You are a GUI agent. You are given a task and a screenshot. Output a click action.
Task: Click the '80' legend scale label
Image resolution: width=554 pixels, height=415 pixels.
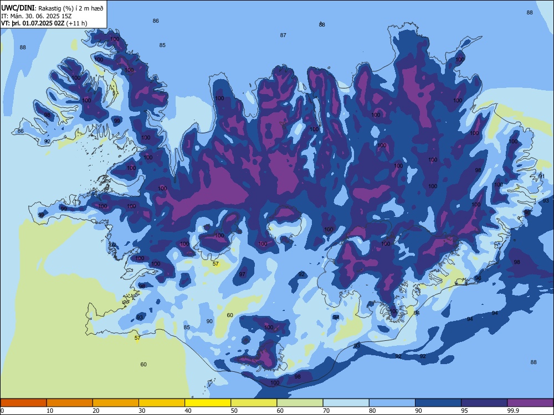pos(372,411)
